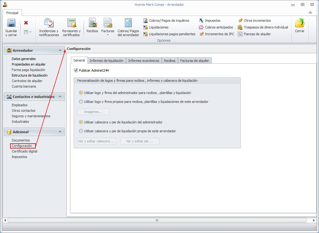Screen dimensions: 319x233
Task: Open Datos generales in sidebar
Action: 24,59
